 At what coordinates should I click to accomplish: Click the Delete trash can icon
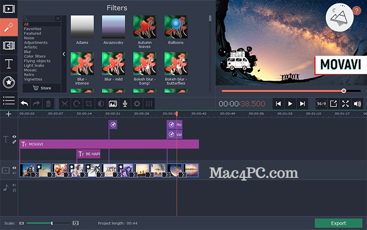pos(49,104)
